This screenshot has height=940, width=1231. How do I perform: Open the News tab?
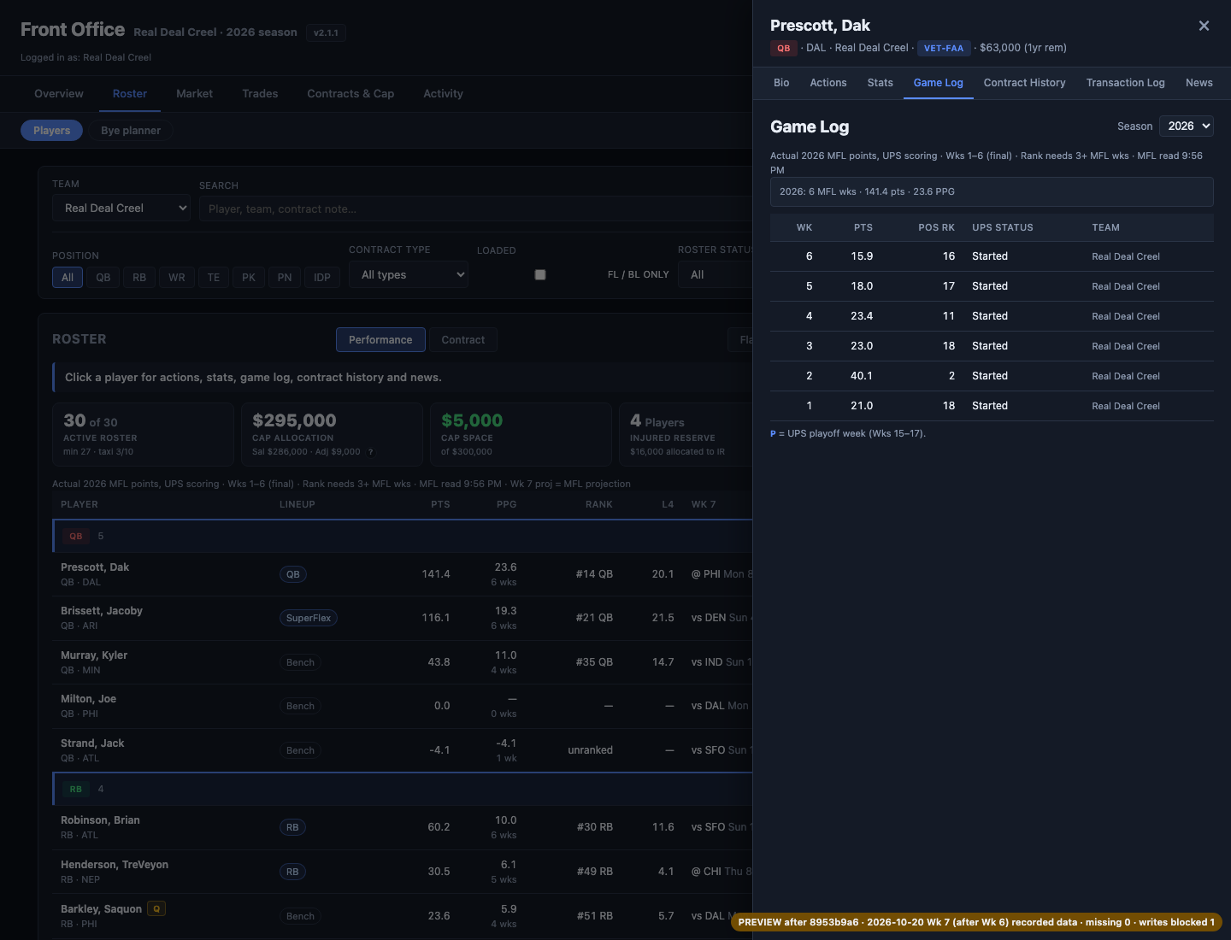(1199, 83)
